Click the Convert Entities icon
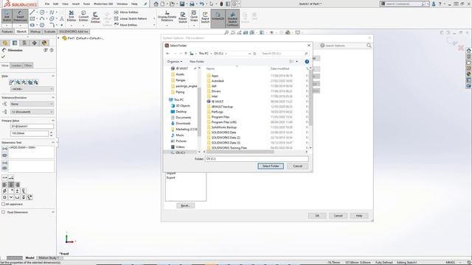The width and height of the screenshot is (472, 265). (83, 16)
